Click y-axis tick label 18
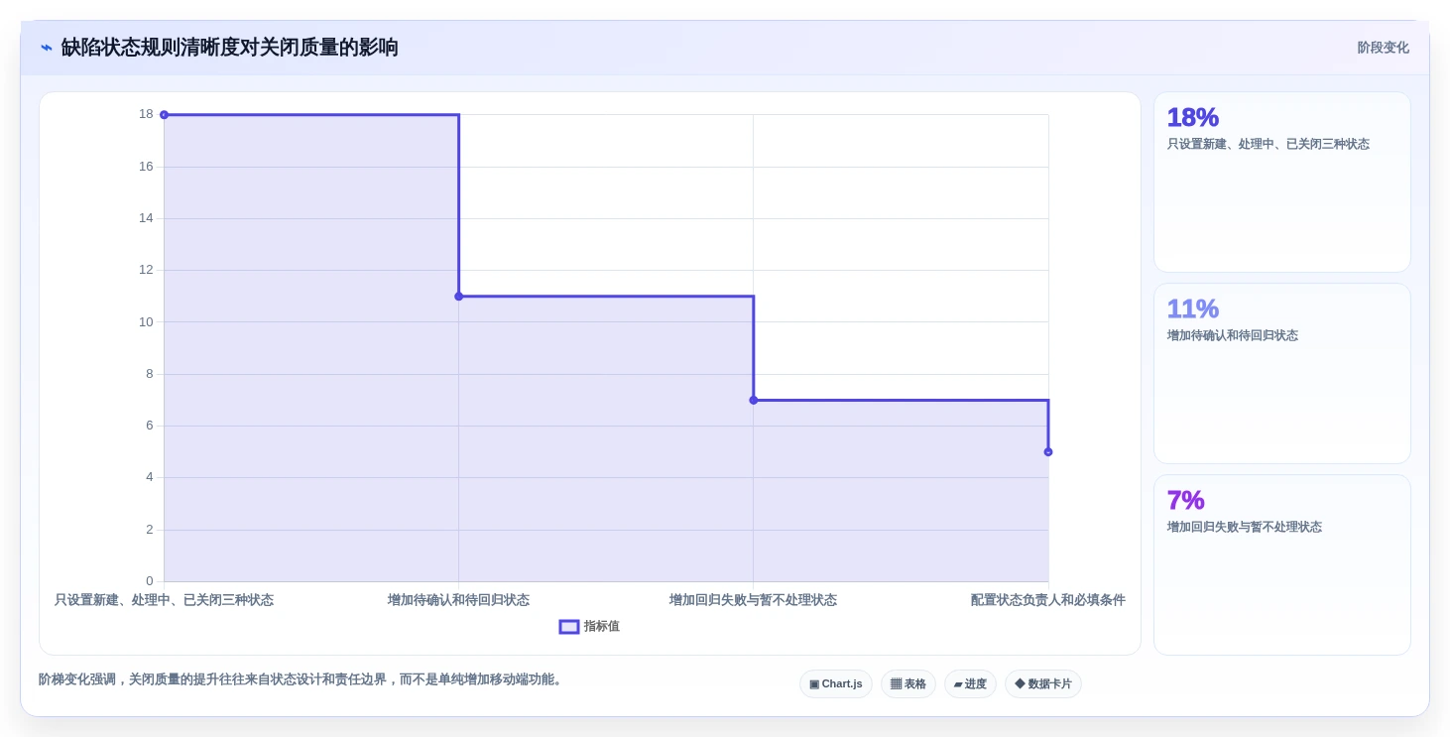 (147, 115)
